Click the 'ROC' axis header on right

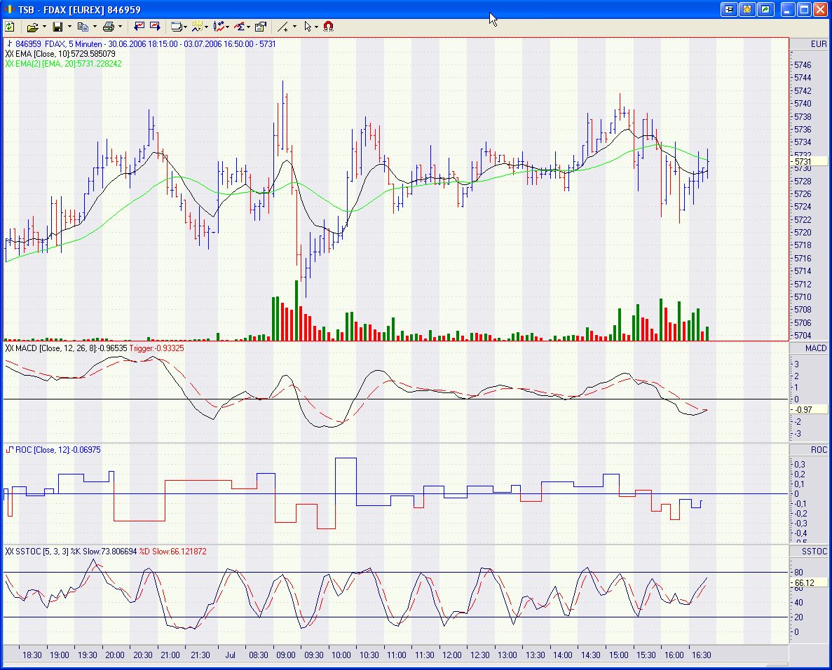(819, 450)
